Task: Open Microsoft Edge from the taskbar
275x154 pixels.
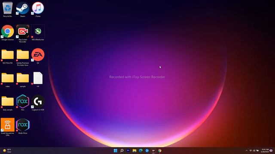Action: click(141, 151)
